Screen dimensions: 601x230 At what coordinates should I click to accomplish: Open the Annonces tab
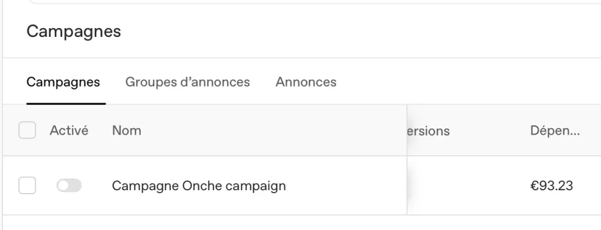pyautogui.click(x=306, y=82)
